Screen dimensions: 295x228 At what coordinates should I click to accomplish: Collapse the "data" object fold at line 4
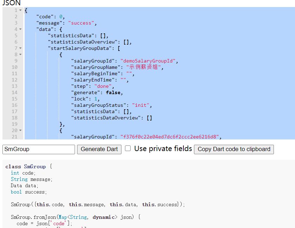[20, 29]
